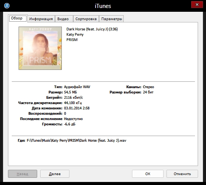The height and width of the screenshot is (185, 206).
Task: Click the artist name Katy Perry
Action: [x=75, y=35]
